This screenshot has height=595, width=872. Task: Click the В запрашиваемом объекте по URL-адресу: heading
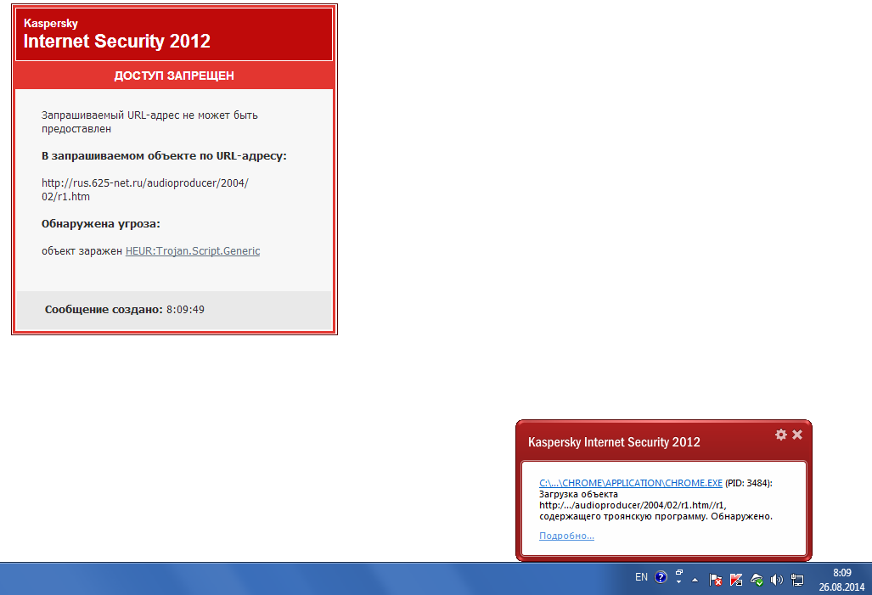(164, 155)
